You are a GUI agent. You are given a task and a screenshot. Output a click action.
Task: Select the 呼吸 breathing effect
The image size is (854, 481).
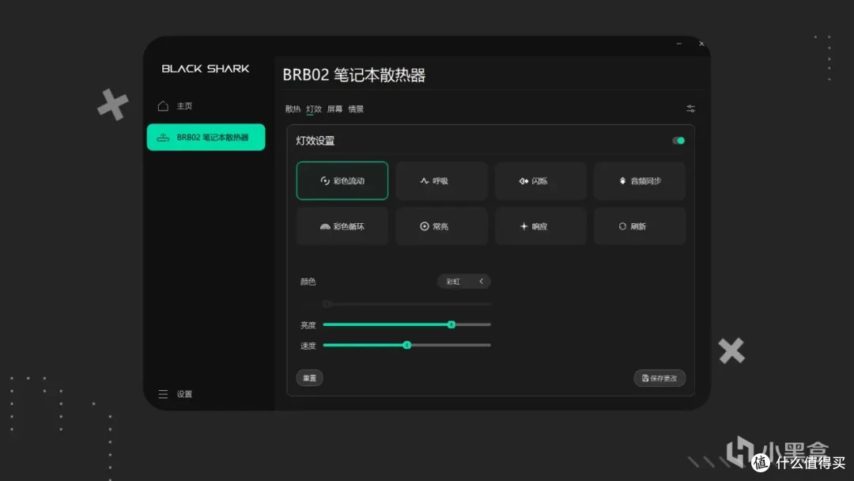tap(442, 181)
